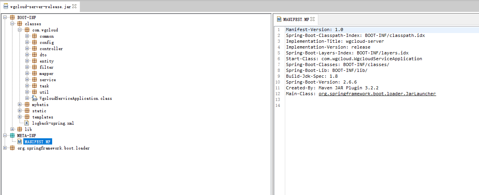Click the 'Created-By: Maven JAR Plugin' line

pos(332,88)
